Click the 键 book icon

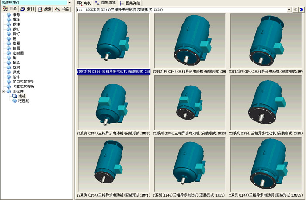[x=9, y=38]
